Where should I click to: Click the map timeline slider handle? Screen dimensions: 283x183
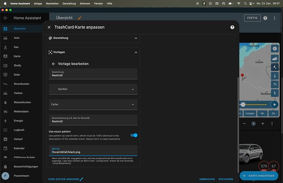243,105
